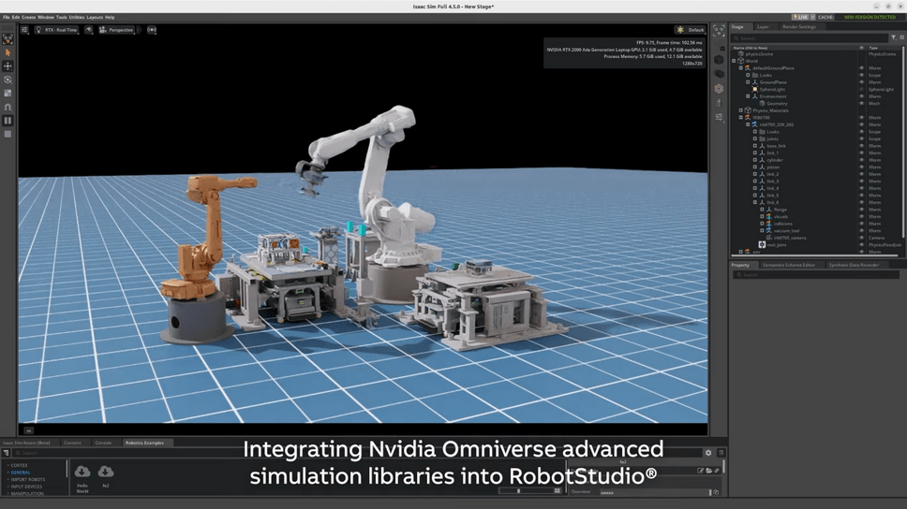The image size is (907, 509).
Task: Open the Stage filter funnel icon
Action: [893, 37]
